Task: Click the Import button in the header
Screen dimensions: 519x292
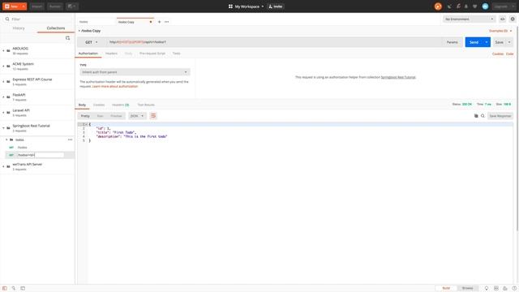Action: point(36,6)
